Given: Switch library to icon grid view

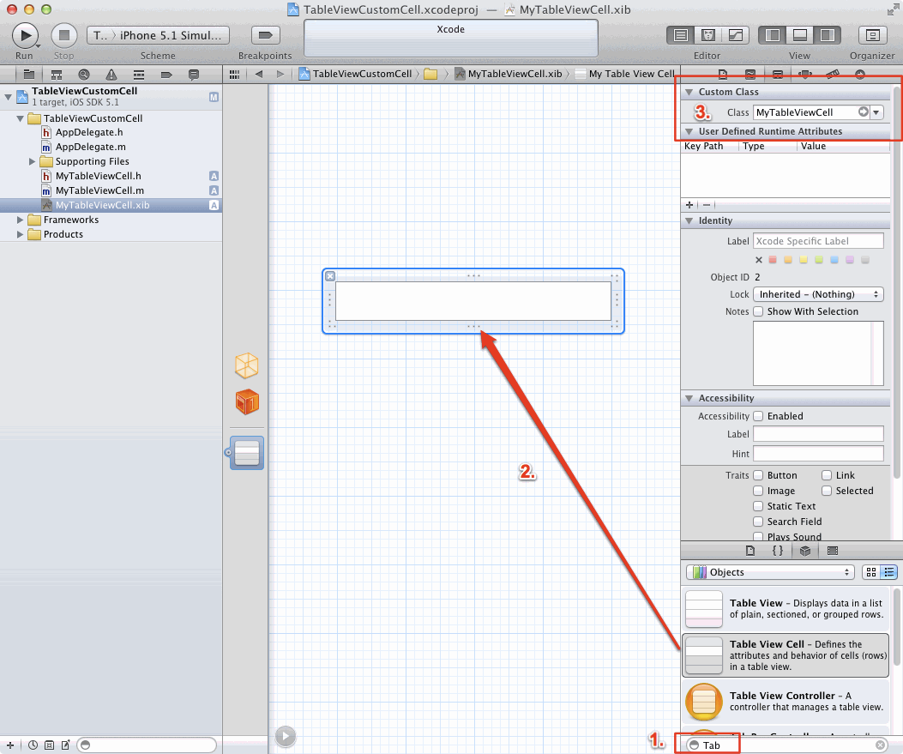Looking at the screenshot, I should (872, 572).
